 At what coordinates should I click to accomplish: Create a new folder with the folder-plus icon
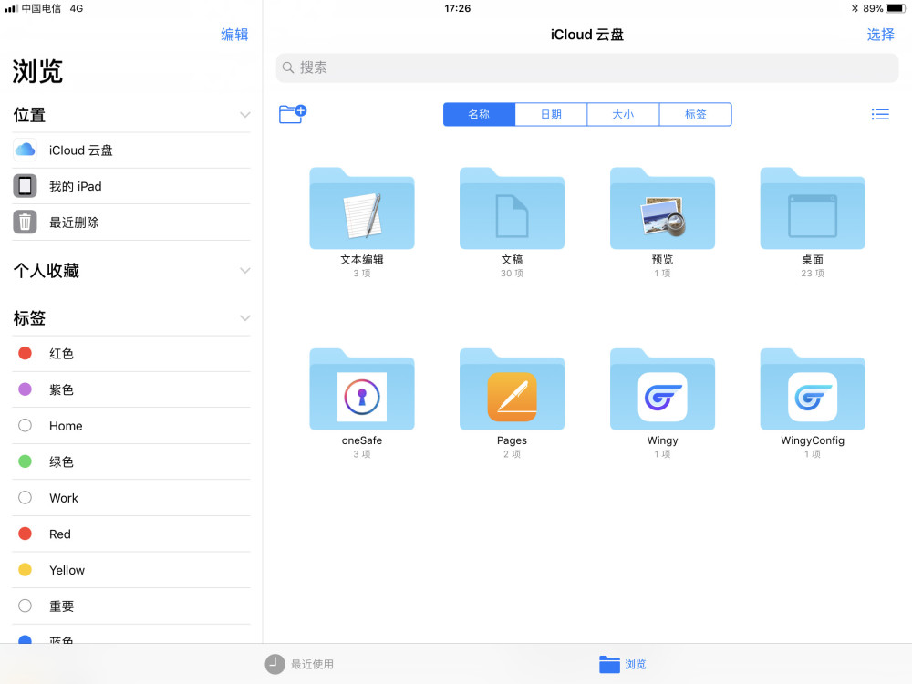pos(293,113)
